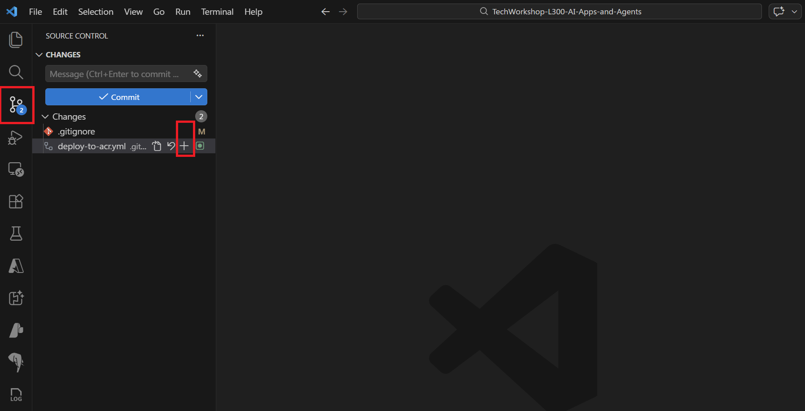
Task: Navigate forward with right arrow
Action: click(x=343, y=12)
